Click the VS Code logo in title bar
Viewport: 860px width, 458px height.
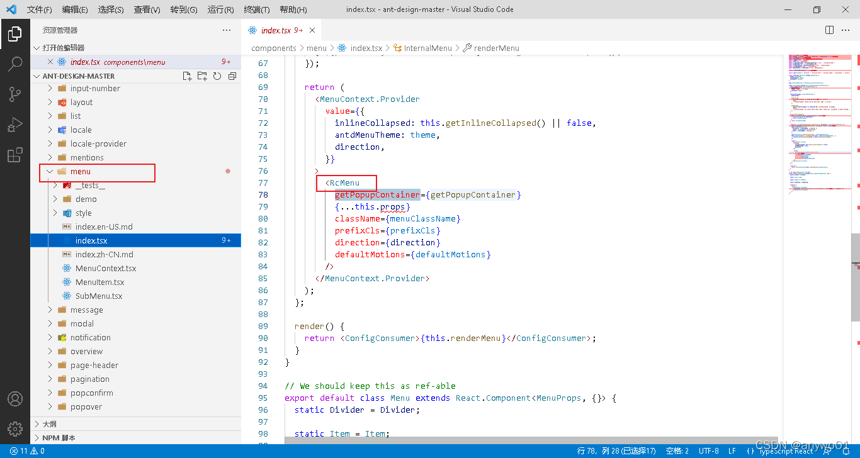[x=11, y=9]
